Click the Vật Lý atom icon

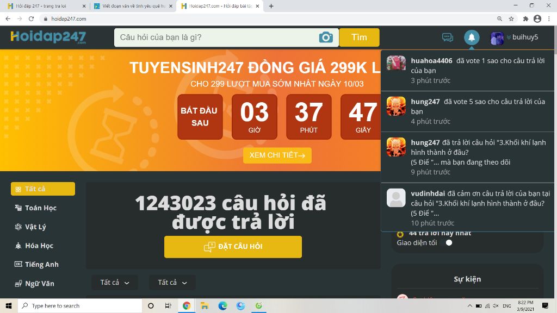click(x=18, y=227)
